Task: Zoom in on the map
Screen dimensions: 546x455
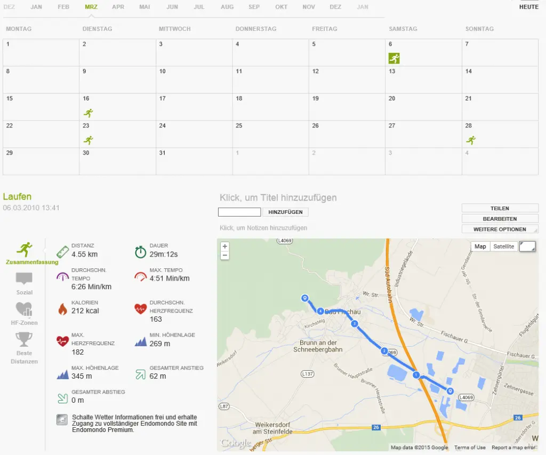Action: (225, 246)
